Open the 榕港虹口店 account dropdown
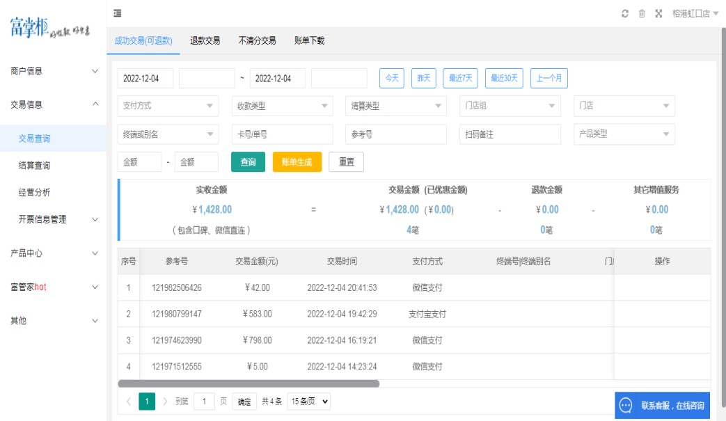The height and width of the screenshot is (421, 726). tap(695, 14)
